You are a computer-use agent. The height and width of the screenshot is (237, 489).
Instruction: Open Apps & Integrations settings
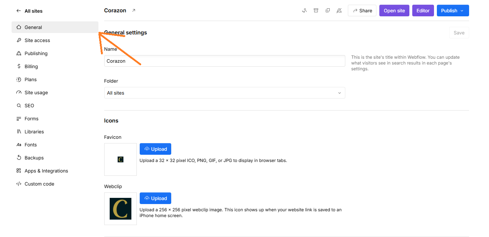46,171
